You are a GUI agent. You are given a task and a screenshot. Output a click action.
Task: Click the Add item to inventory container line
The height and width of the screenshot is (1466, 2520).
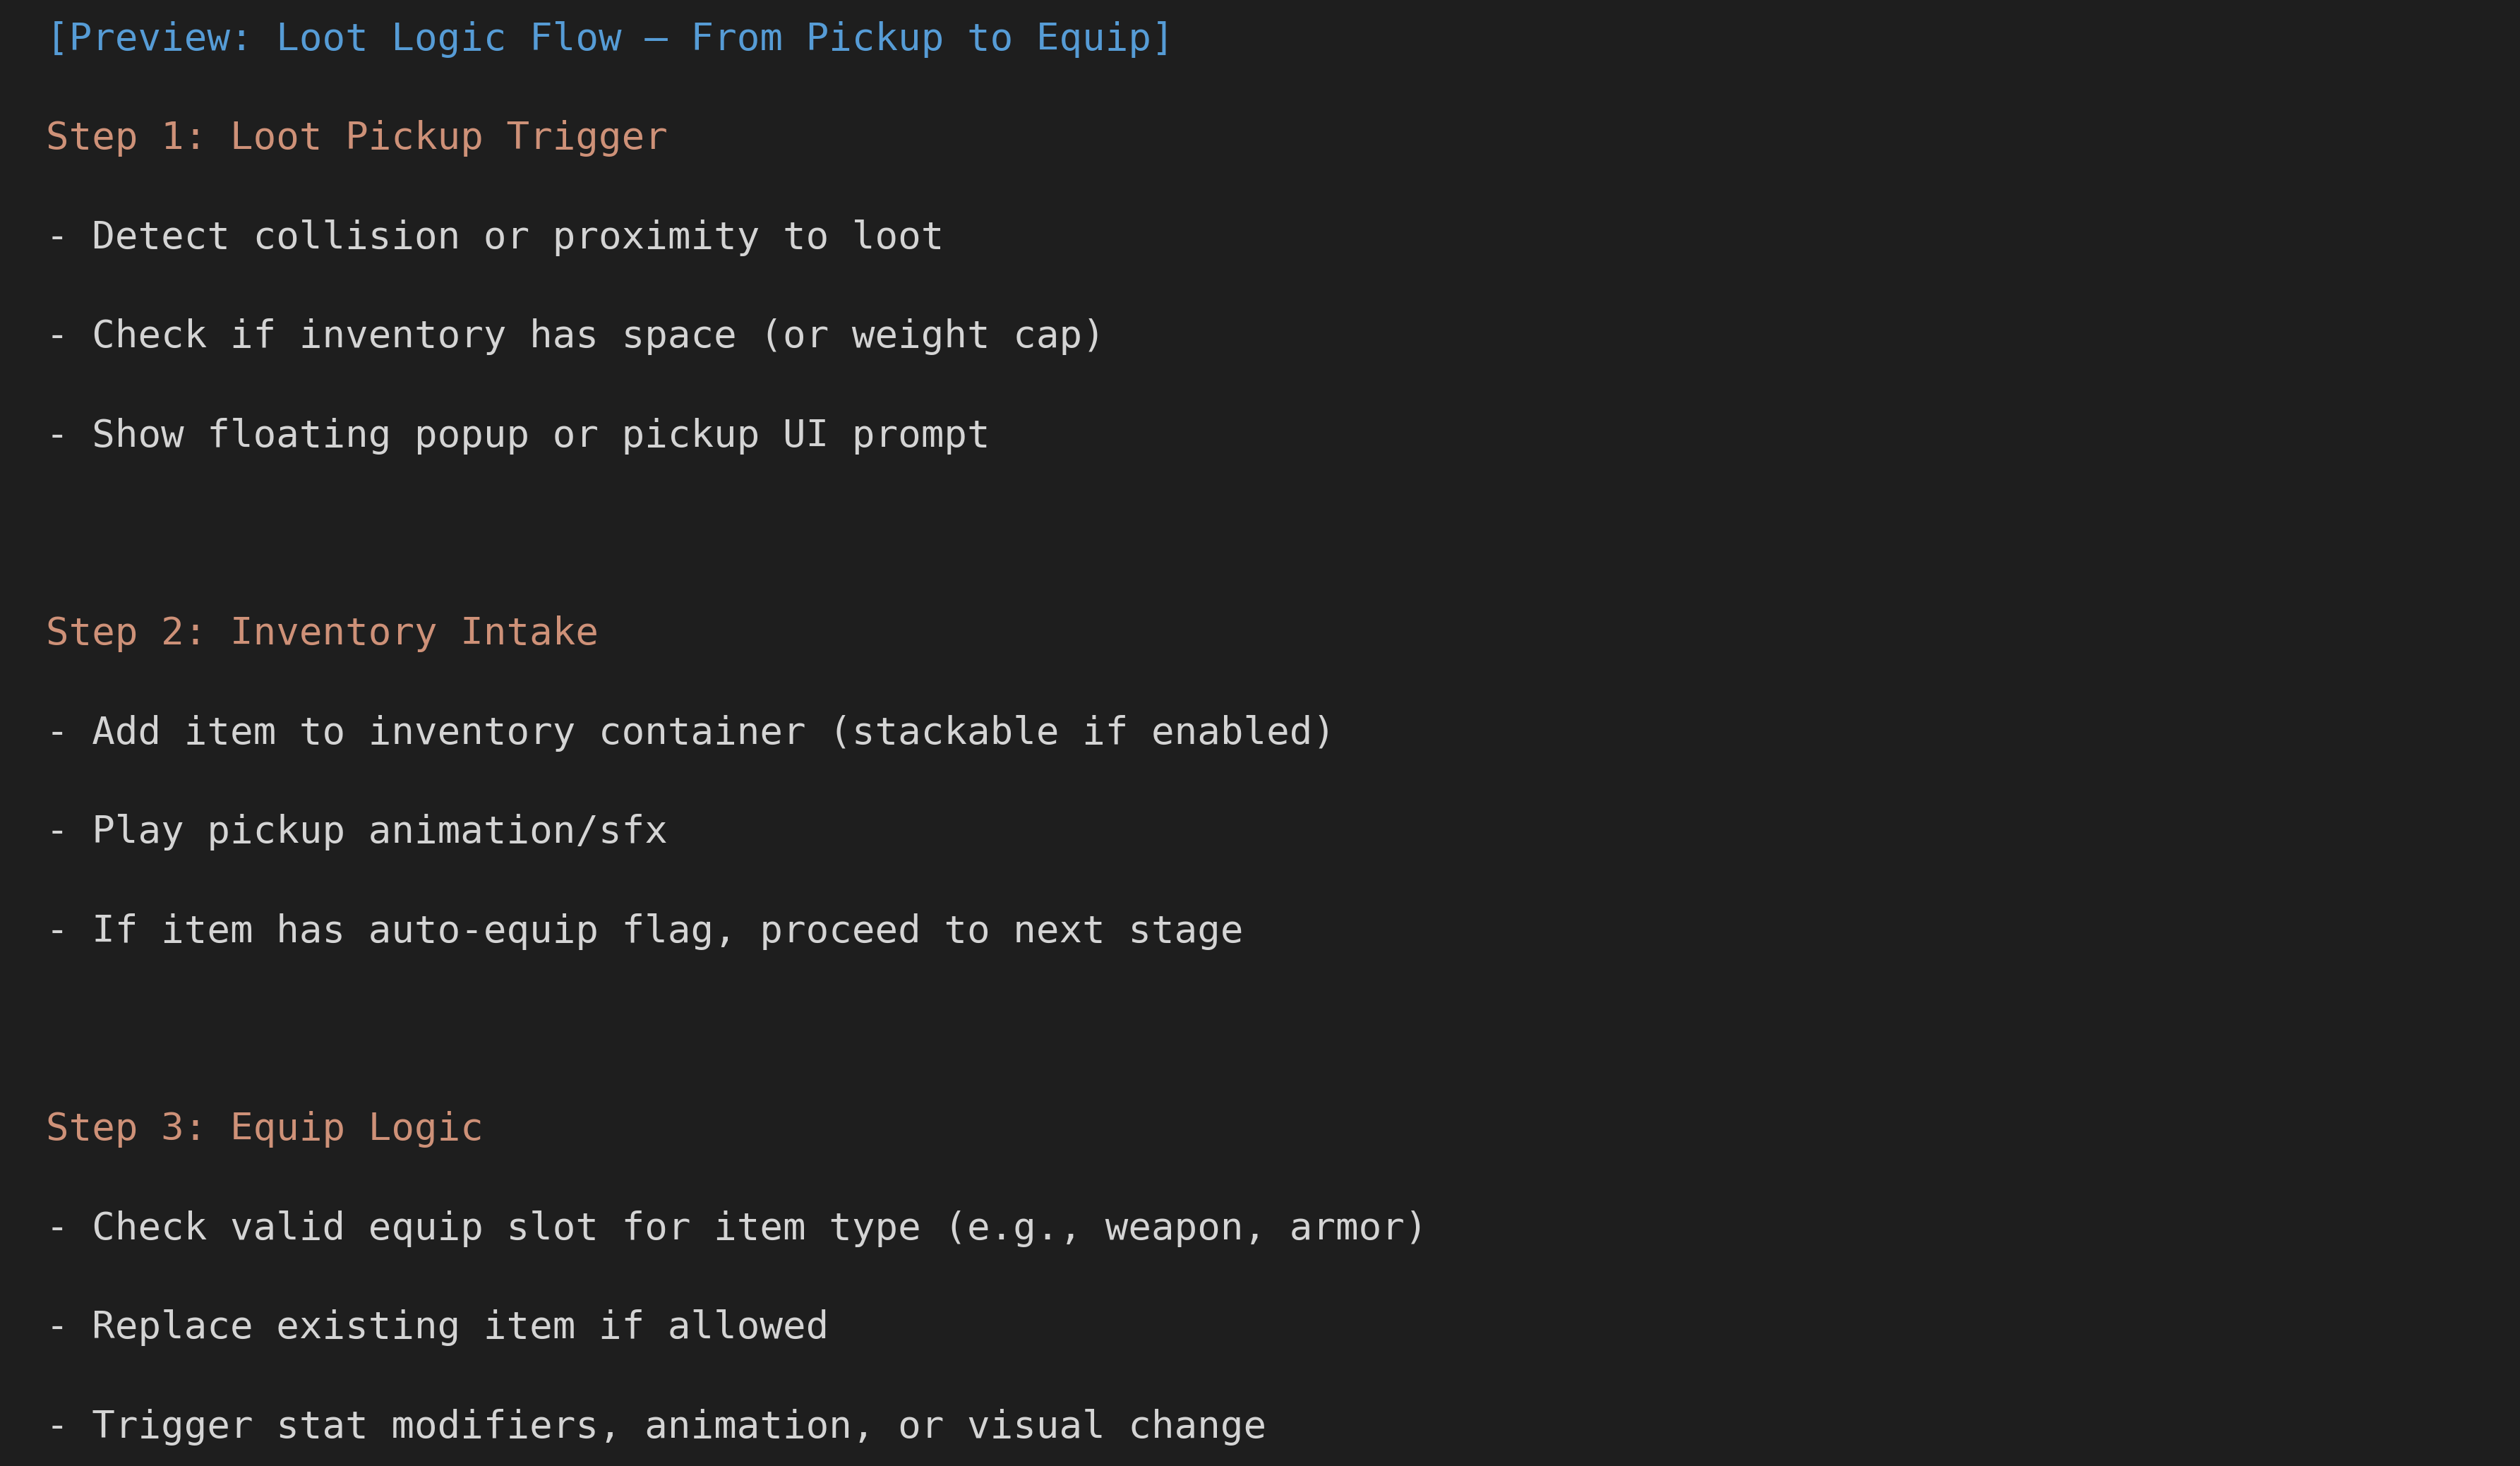point(690,731)
